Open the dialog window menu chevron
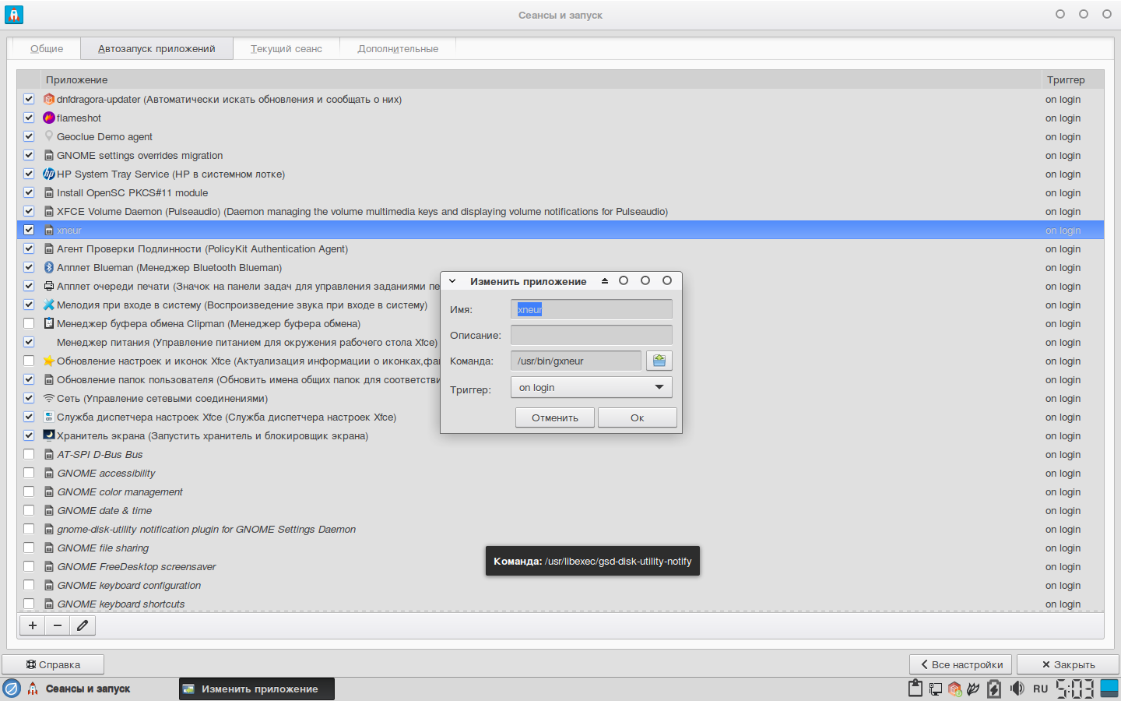The width and height of the screenshot is (1121, 701). [452, 281]
